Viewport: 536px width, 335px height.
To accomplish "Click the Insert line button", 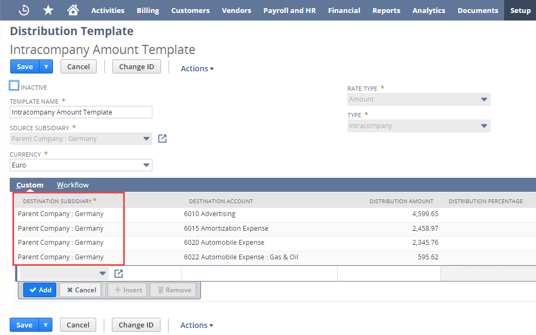I will (x=128, y=290).
